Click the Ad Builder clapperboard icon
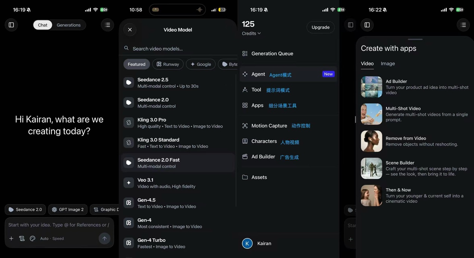Viewport: 474px width, 258px height. click(245, 157)
